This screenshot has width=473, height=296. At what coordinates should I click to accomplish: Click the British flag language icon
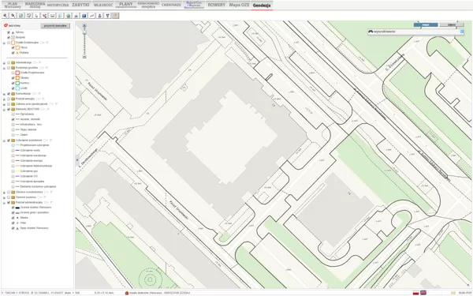point(423,292)
